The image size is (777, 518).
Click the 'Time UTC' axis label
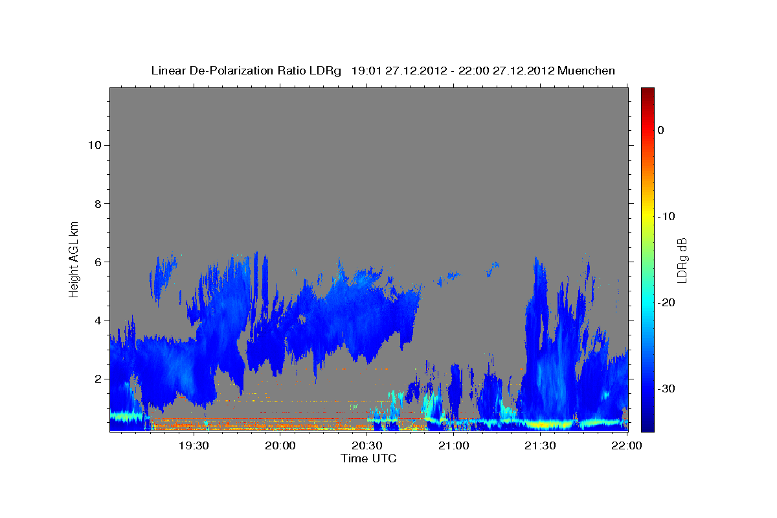[x=368, y=458]
